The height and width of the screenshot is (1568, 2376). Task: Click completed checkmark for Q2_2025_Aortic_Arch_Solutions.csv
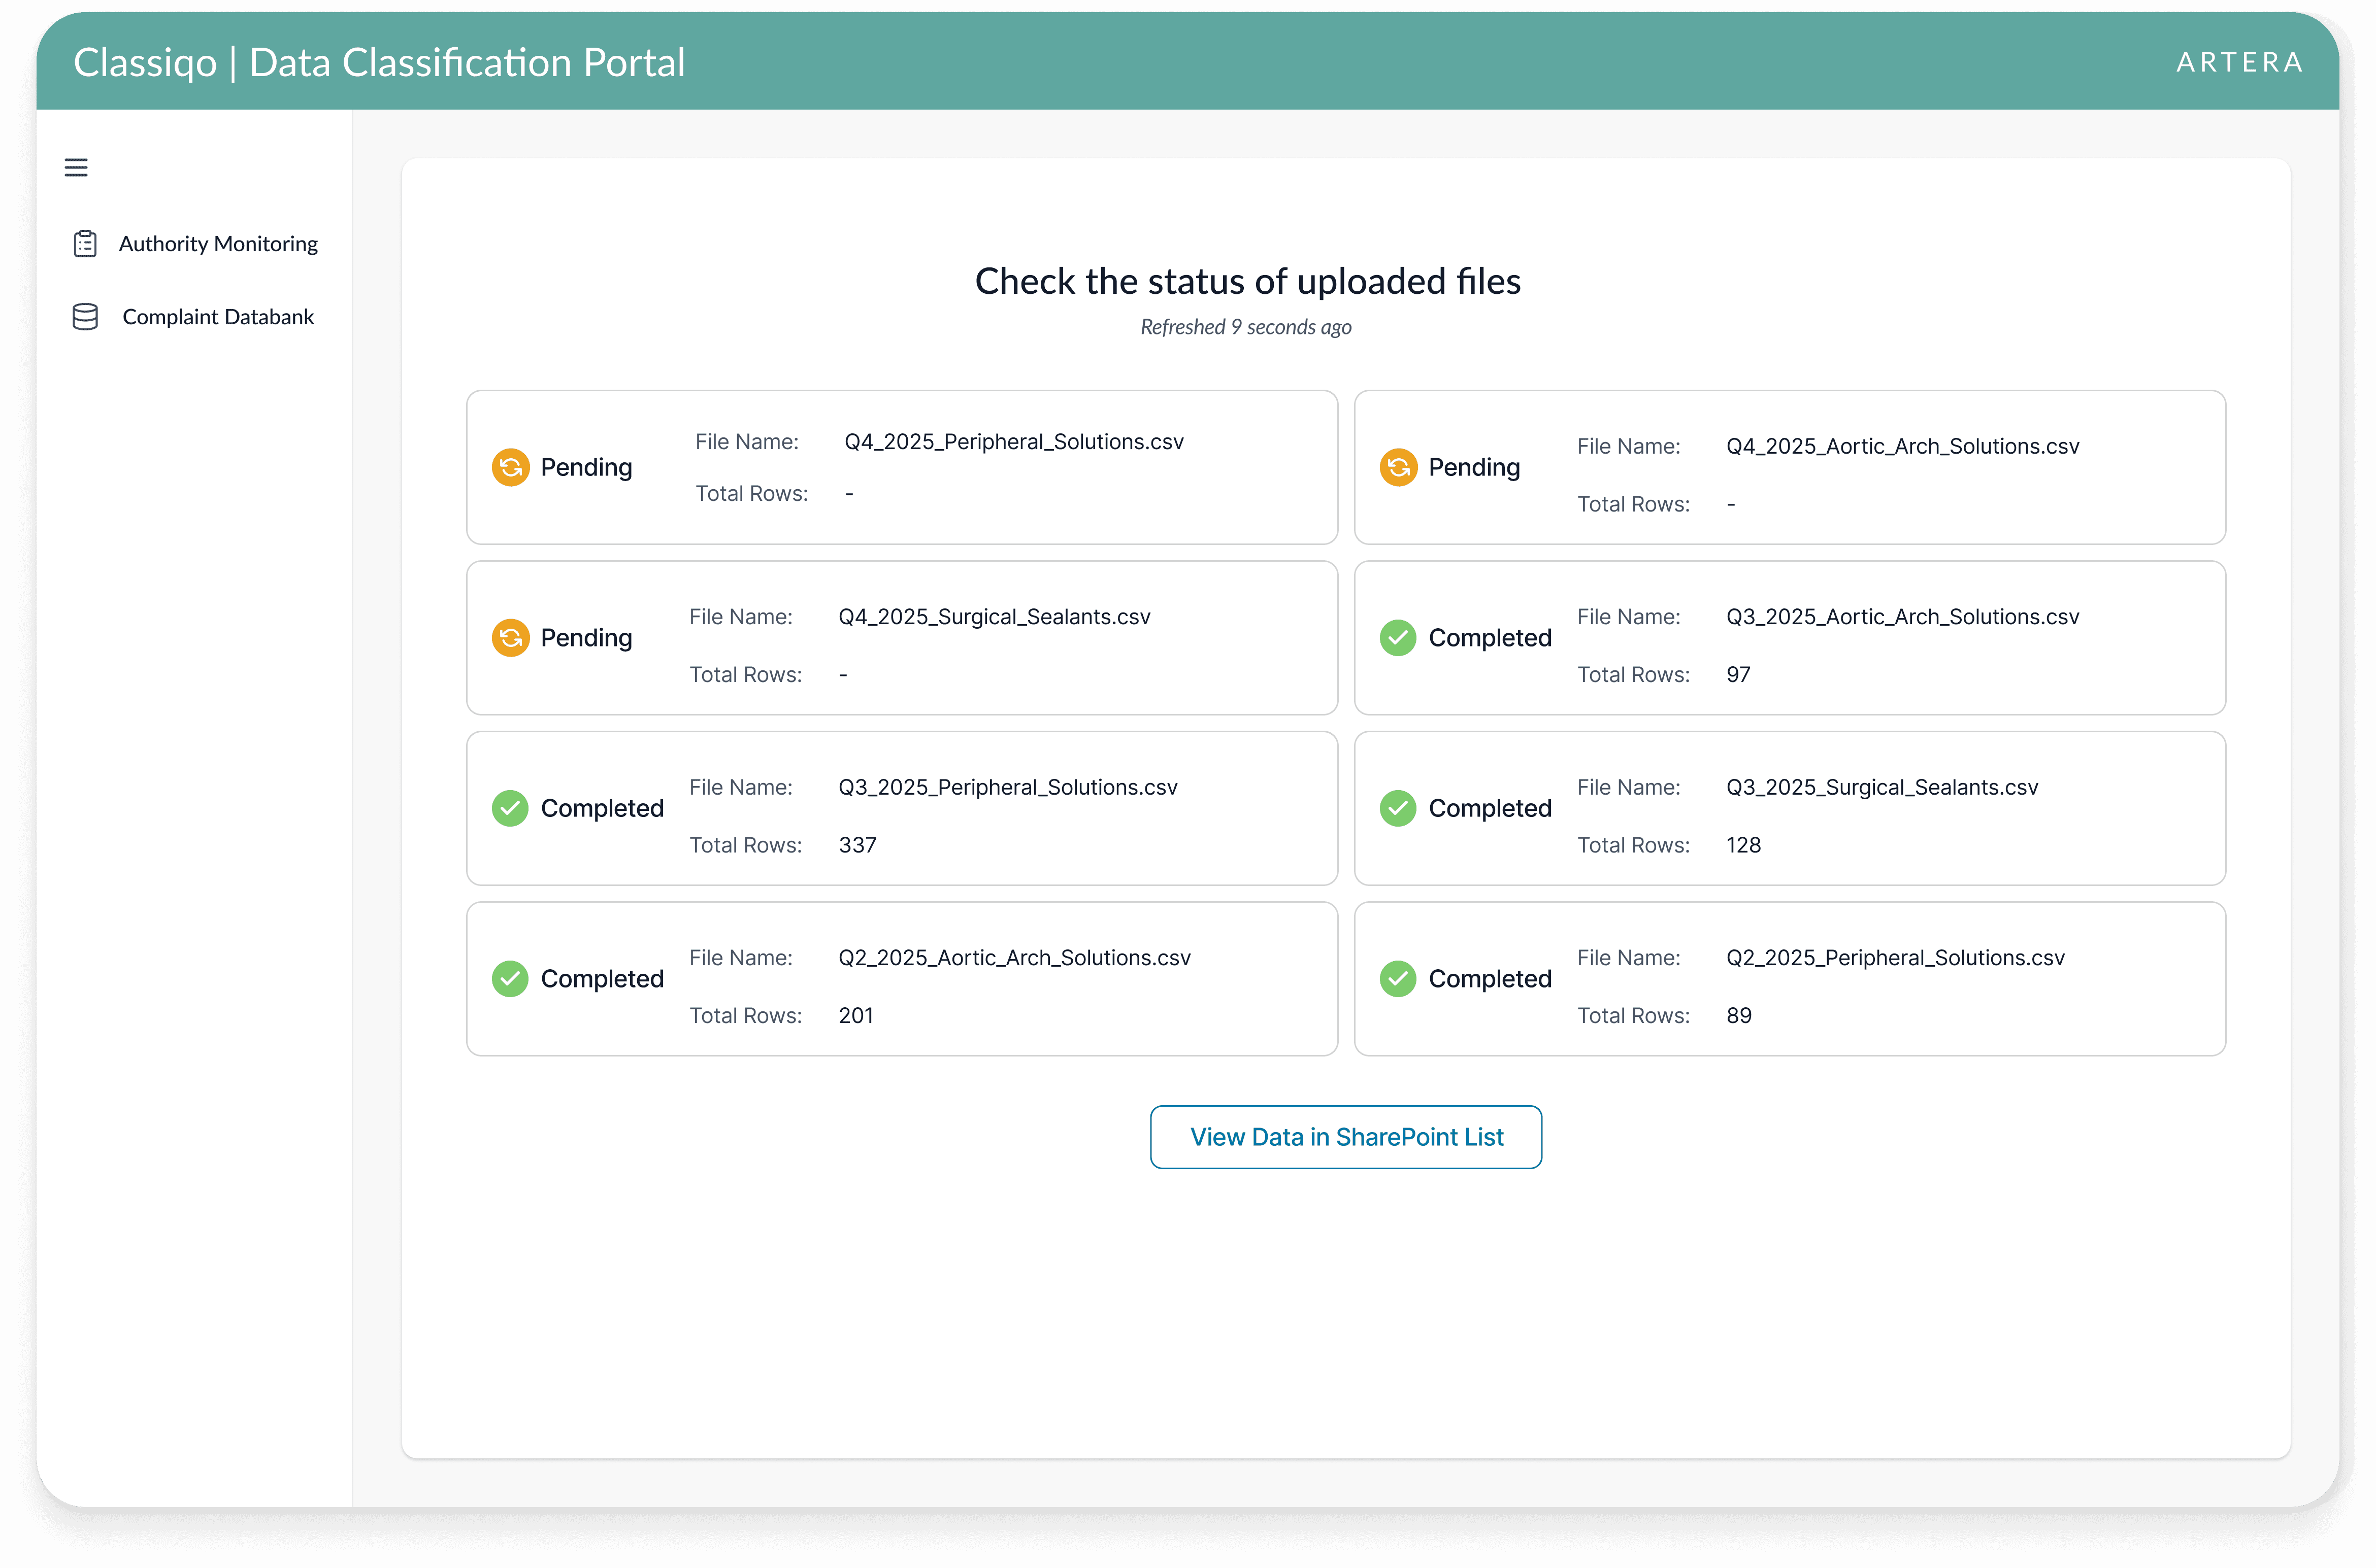[510, 979]
